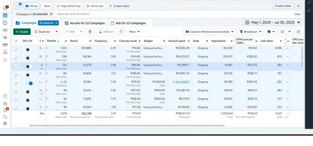
Task: Open three-dot menu in the 112 results row
Action: [x=41, y=69]
